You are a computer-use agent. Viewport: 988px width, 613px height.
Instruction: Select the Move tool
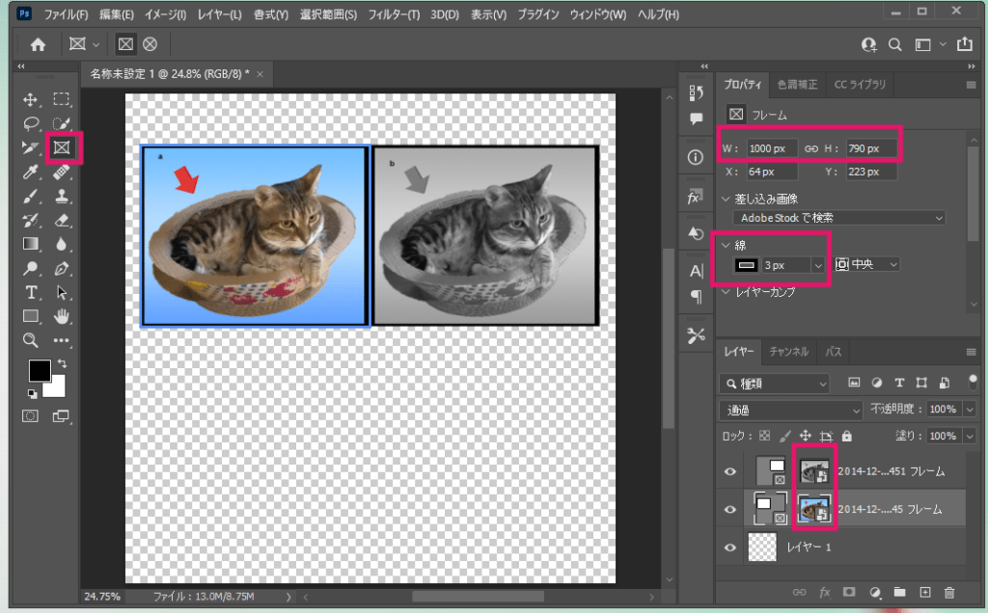click(x=31, y=99)
